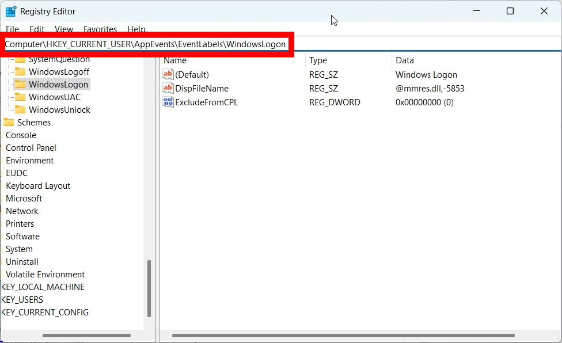Click the WindowsUAC folder icon

pos(20,97)
